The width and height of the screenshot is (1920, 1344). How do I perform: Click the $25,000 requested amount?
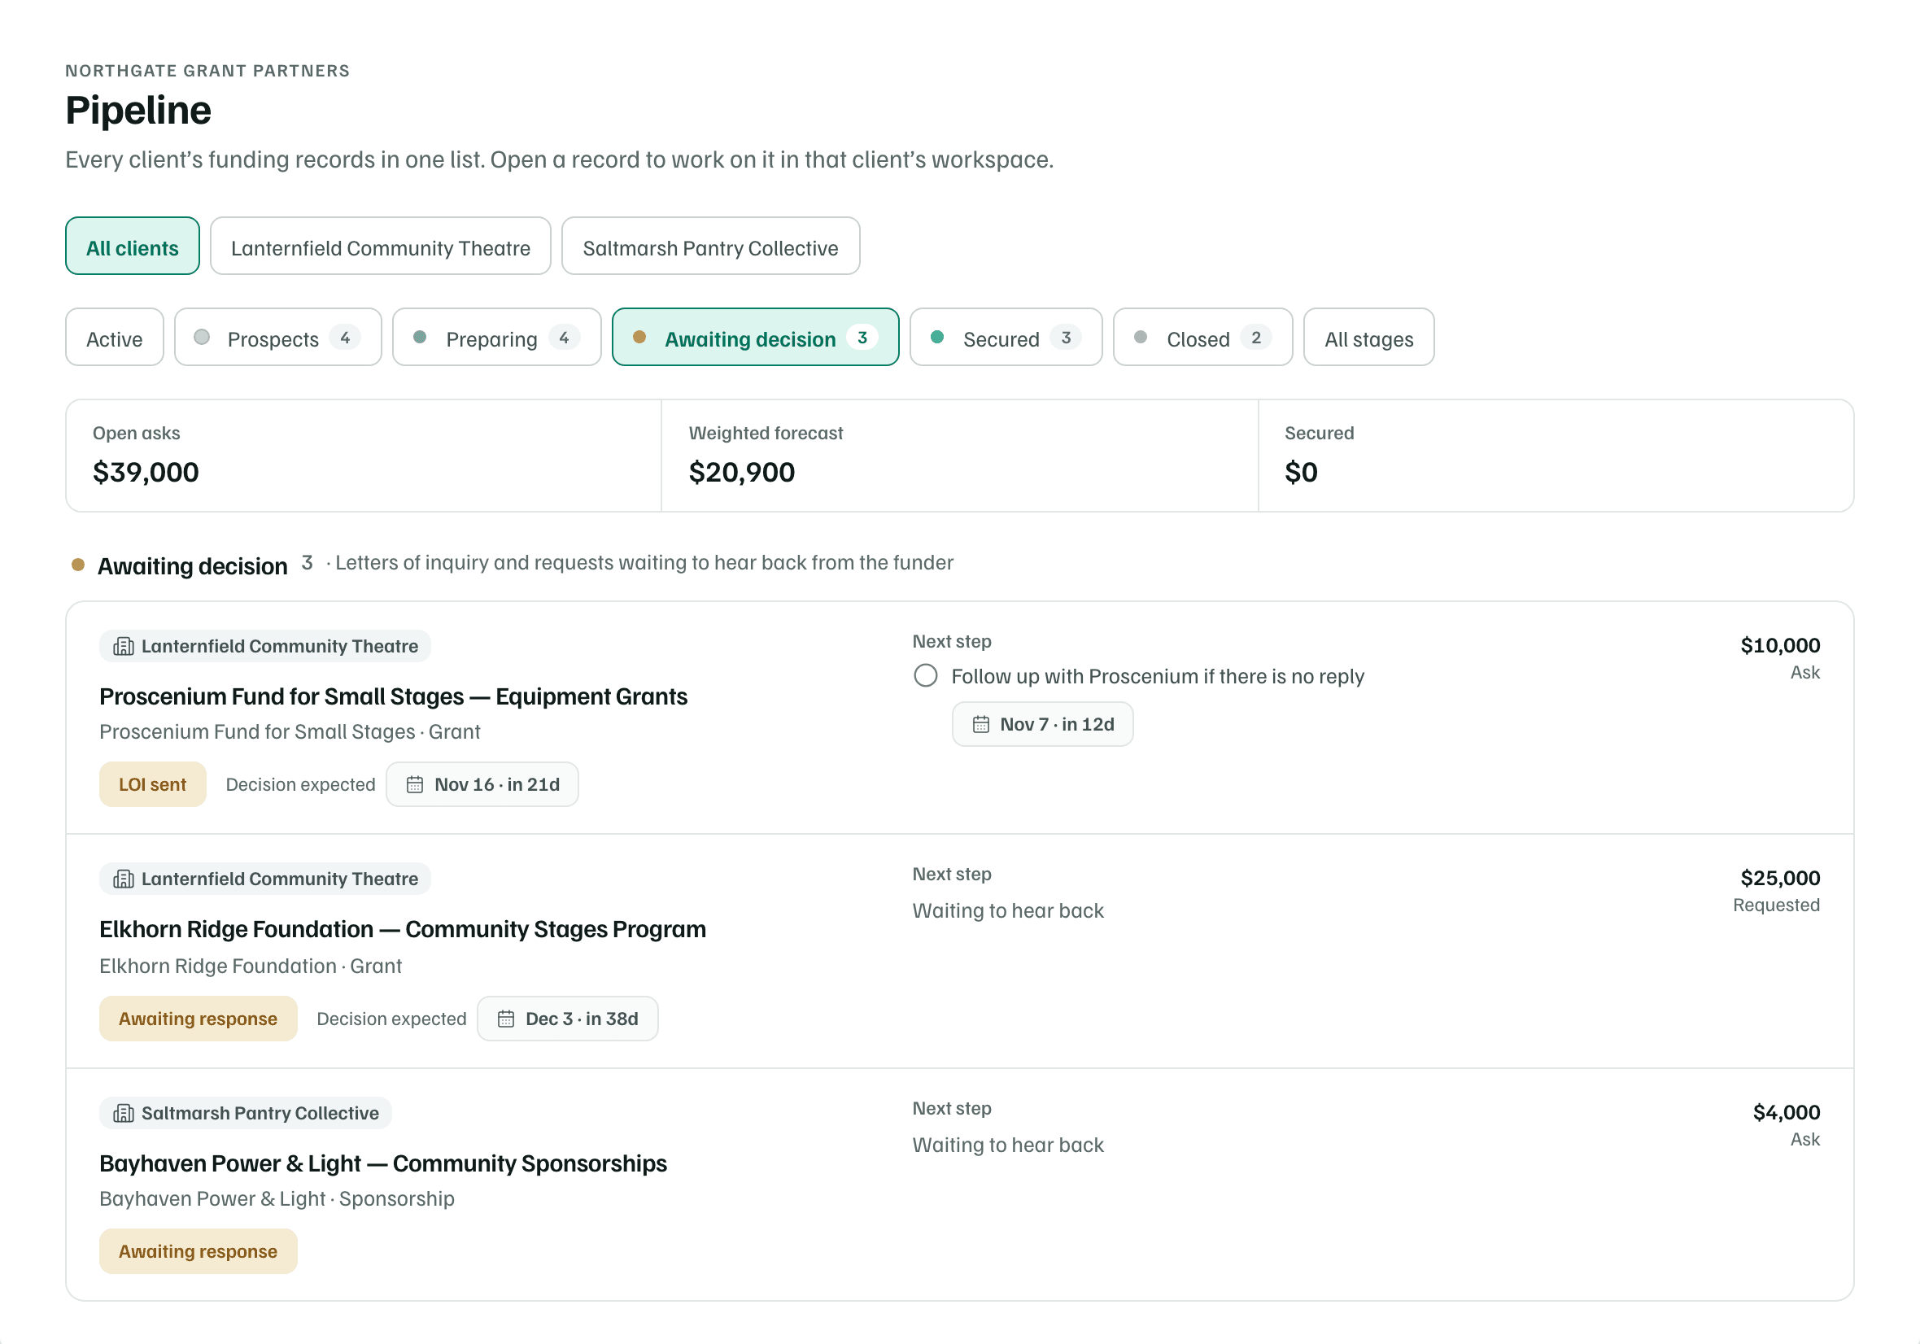[x=1780, y=878]
